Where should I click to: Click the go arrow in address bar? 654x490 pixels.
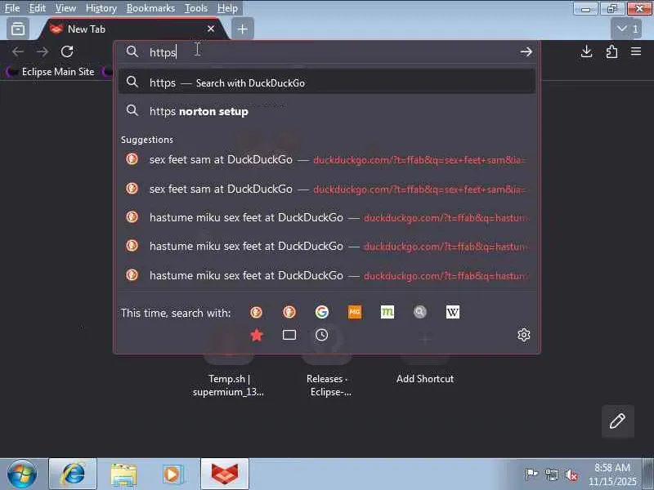(526, 51)
